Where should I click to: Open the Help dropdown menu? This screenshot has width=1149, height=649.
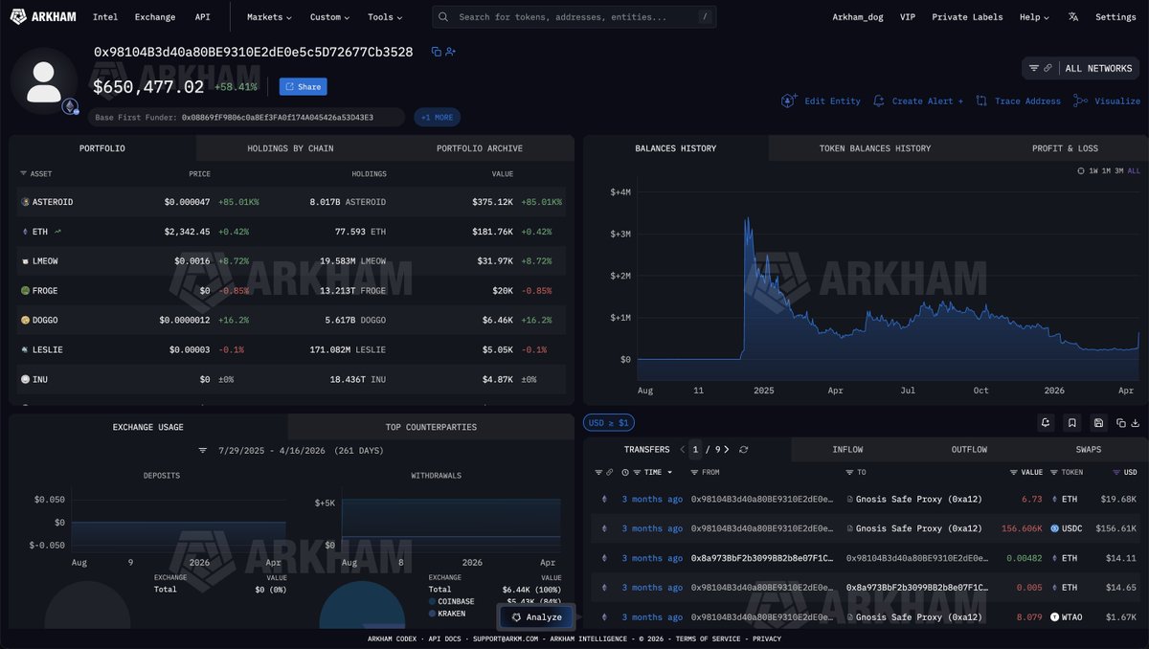point(1034,17)
